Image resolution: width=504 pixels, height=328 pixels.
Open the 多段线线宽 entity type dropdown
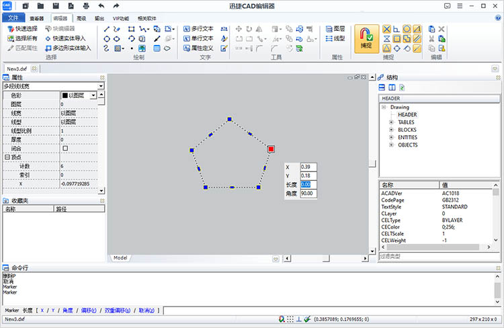tap(101, 86)
